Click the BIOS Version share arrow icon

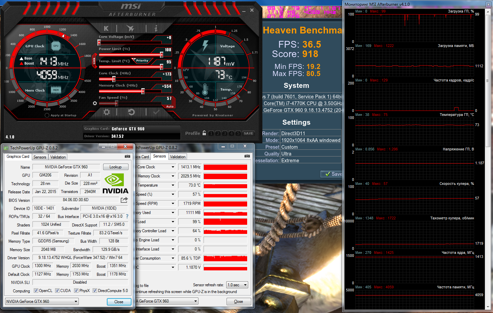124,200
